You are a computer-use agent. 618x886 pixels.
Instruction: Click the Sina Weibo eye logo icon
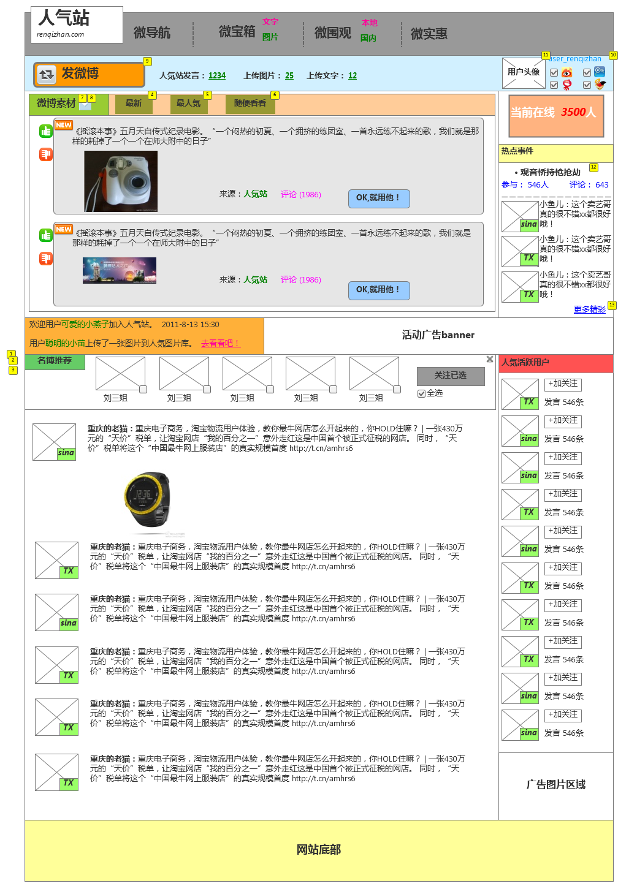(x=567, y=72)
